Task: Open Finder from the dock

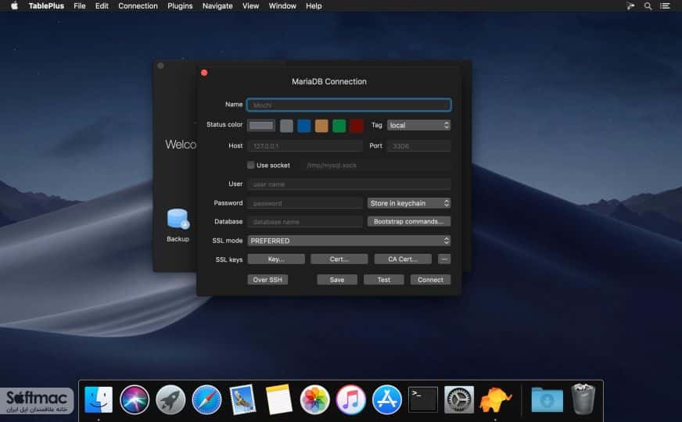Action: (99, 399)
